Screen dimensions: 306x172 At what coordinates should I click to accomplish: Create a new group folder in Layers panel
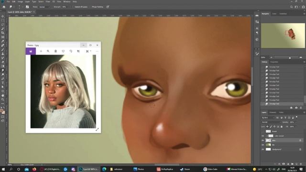point(292,164)
